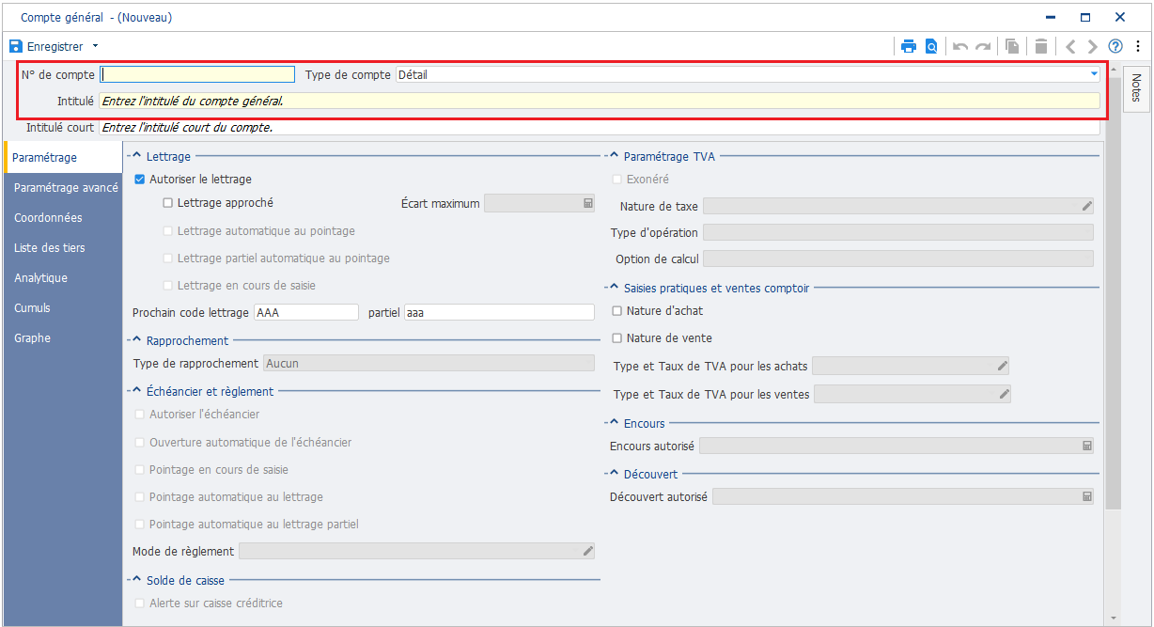Switch to the Analytique tab
The height and width of the screenshot is (627, 1154).
tap(63, 277)
